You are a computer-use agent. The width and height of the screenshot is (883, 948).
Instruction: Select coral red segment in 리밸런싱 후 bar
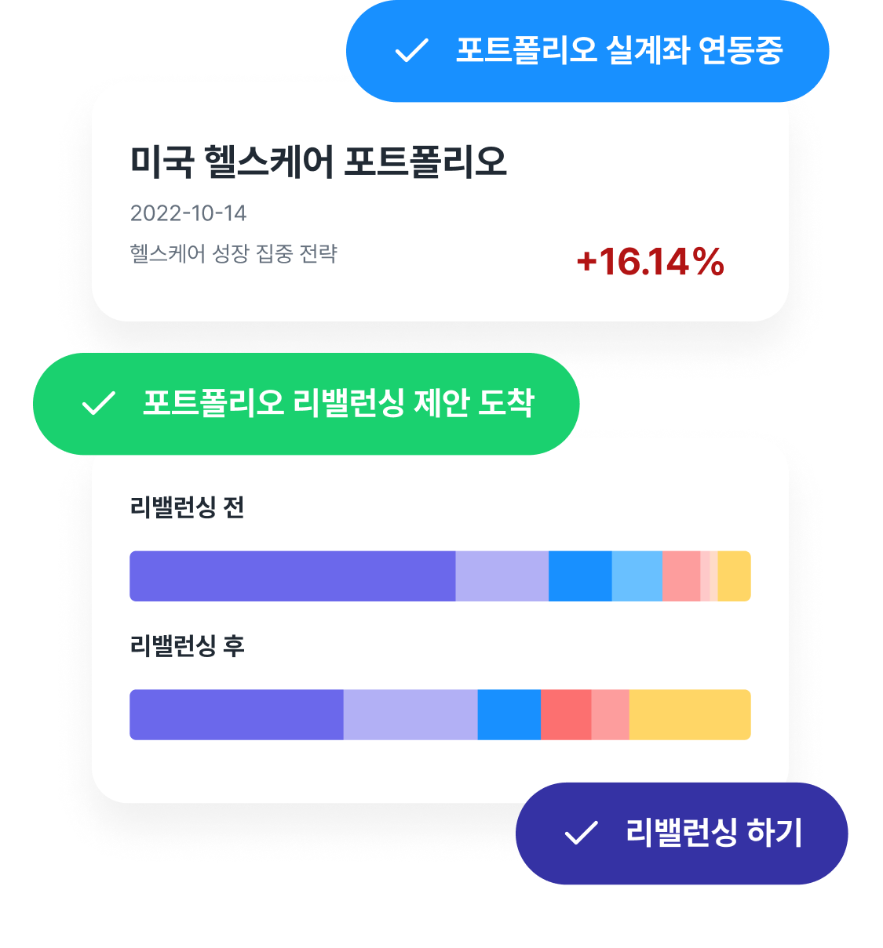click(566, 714)
